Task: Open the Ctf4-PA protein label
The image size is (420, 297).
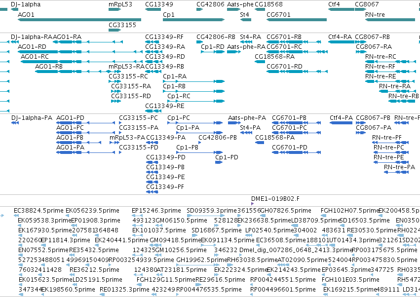Action: pos(341,118)
